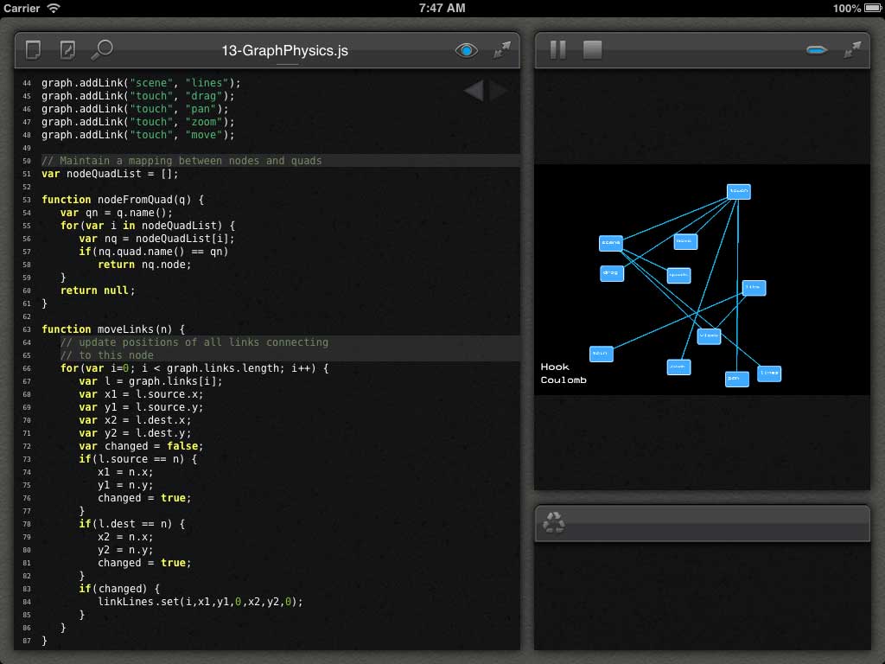
Task: Toggle the Hook force label
Action: (555, 367)
